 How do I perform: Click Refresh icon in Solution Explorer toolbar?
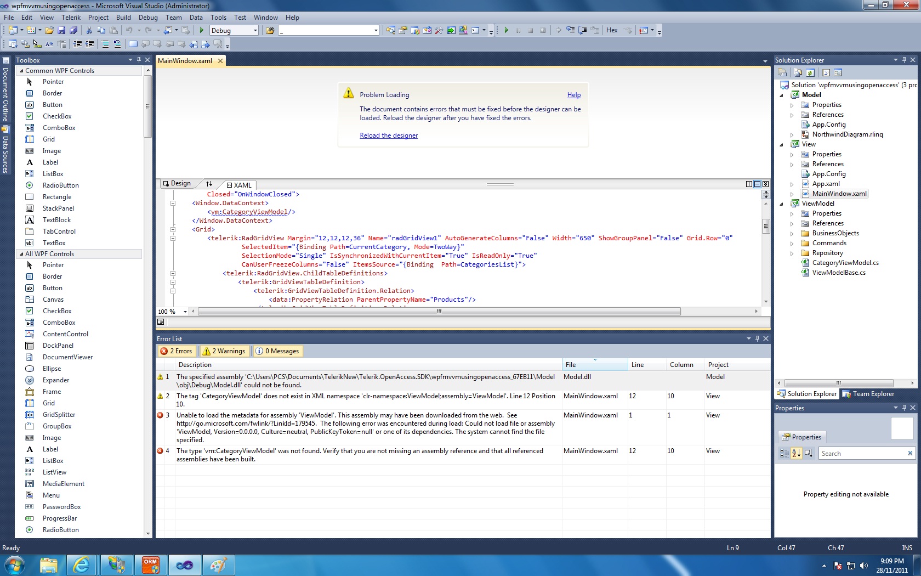coord(810,73)
